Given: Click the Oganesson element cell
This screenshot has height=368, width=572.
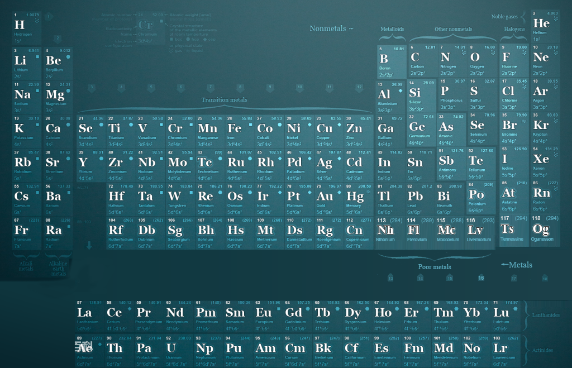Looking at the screenshot, I should pyautogui.click(x=545, y=230).
